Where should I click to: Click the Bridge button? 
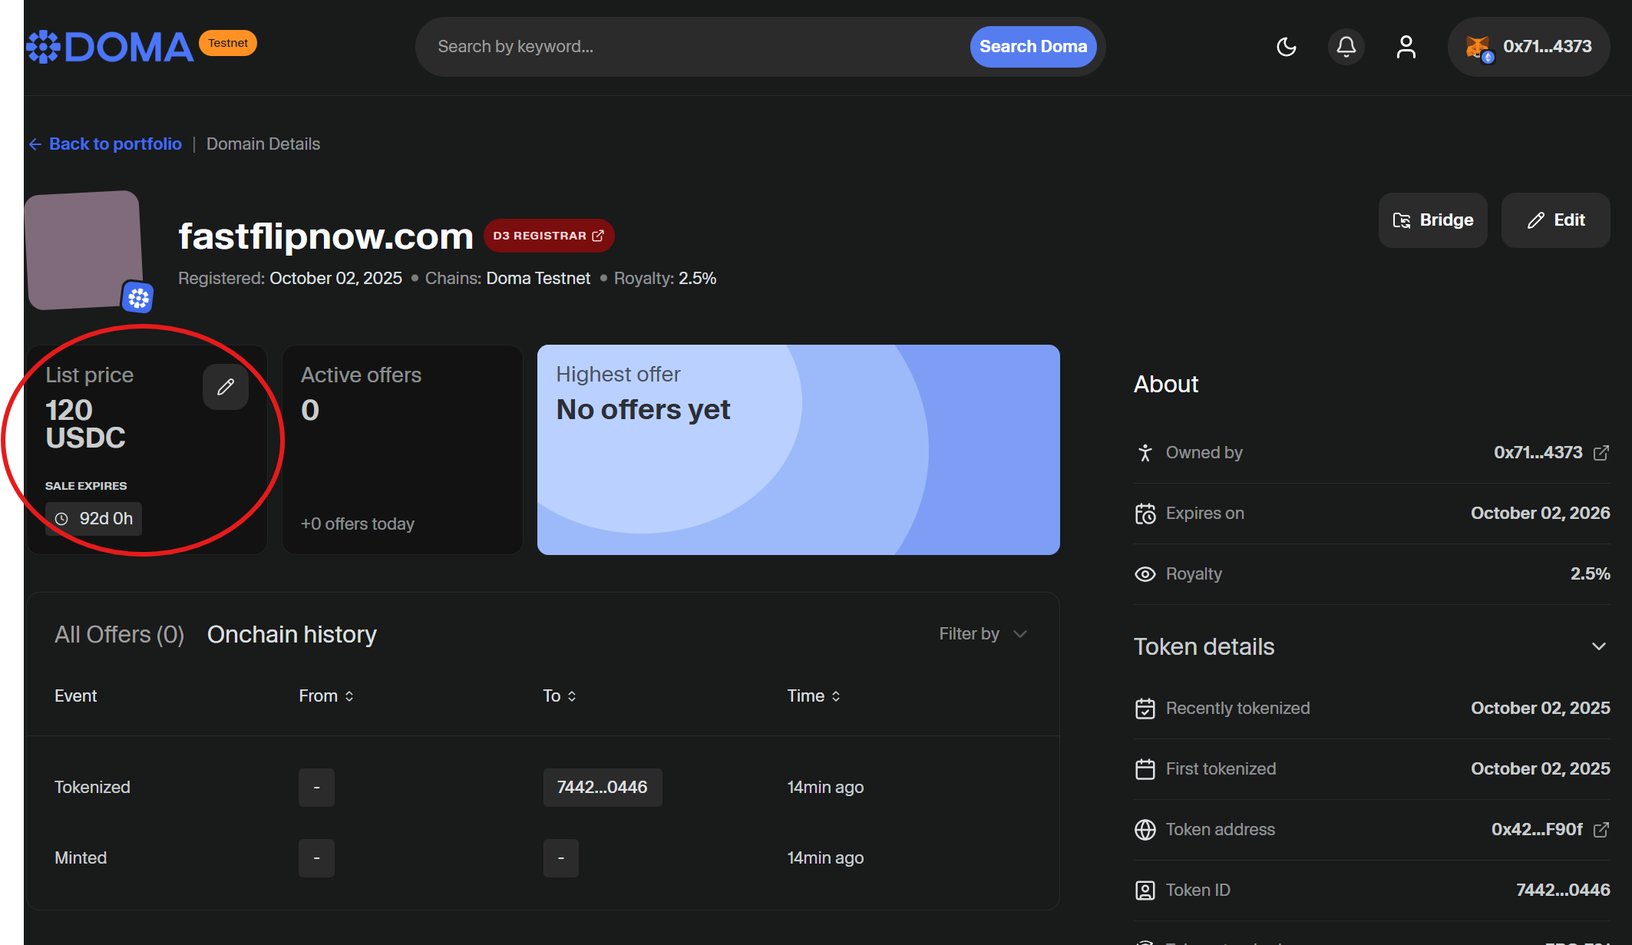pos(1432,220)
